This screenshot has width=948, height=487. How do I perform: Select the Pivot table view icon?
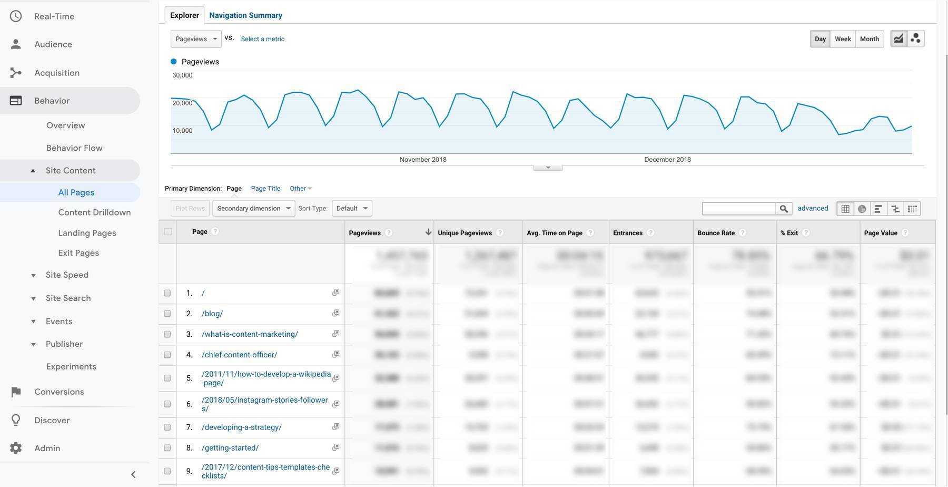(912, 209)
